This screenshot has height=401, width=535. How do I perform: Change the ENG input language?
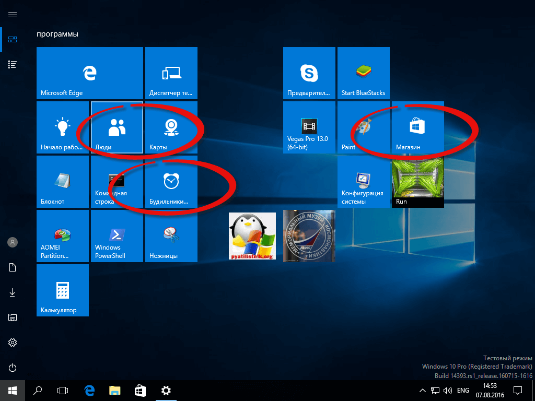pyautogui.click(x=463, y=391)
